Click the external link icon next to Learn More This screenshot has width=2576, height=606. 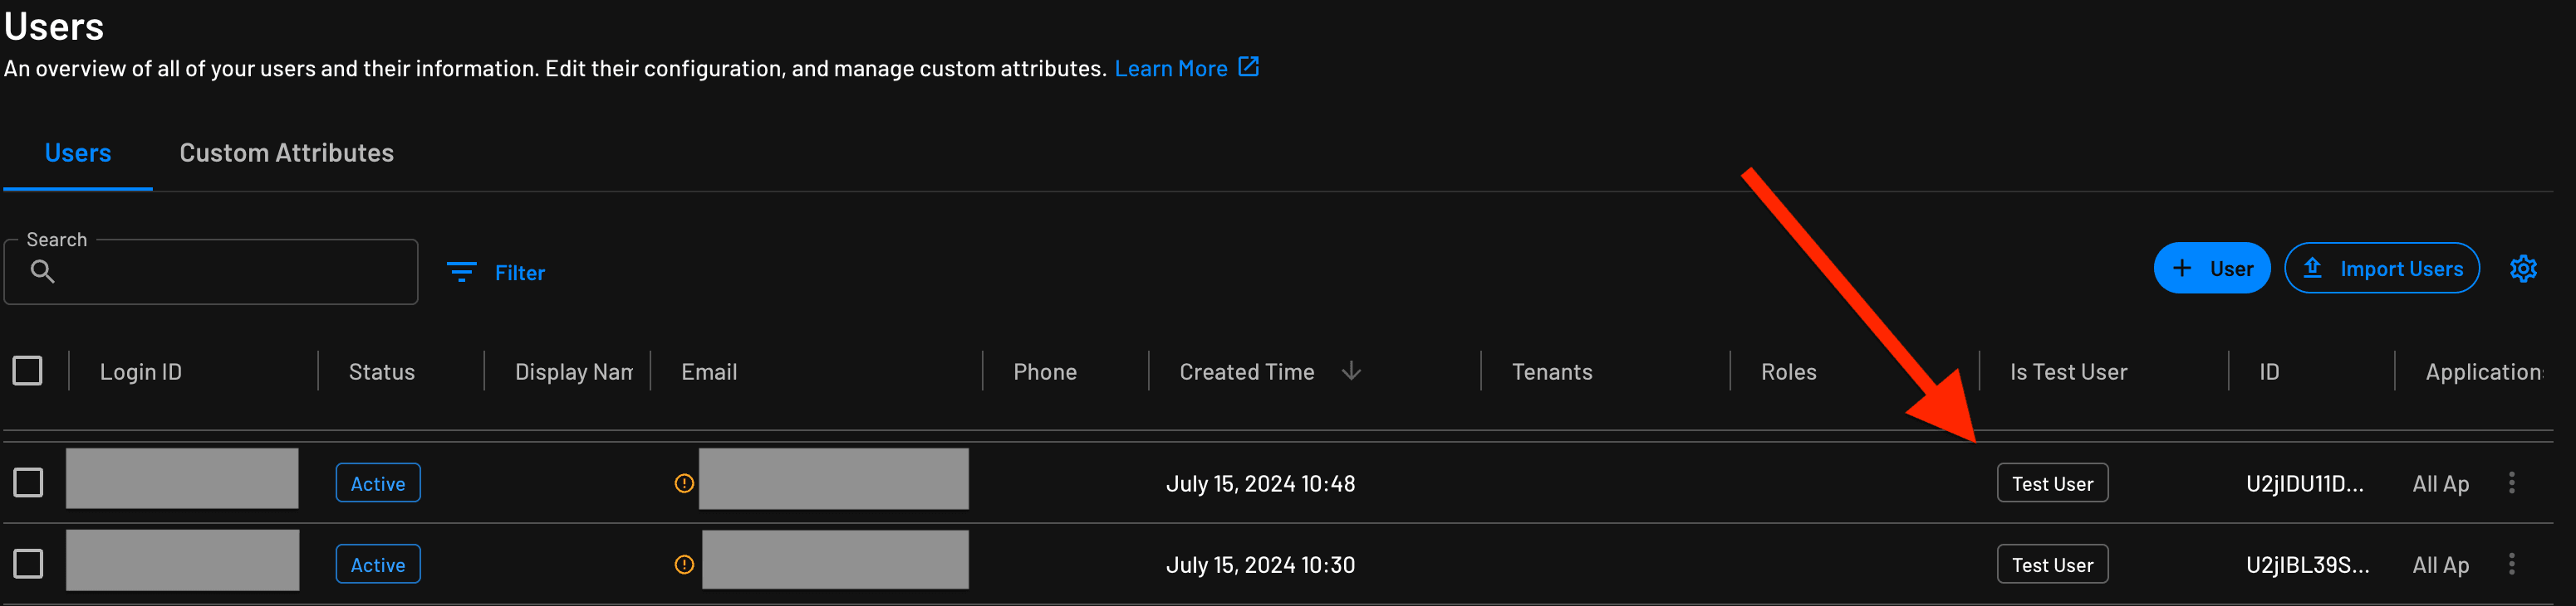[x=1248, y=67]
